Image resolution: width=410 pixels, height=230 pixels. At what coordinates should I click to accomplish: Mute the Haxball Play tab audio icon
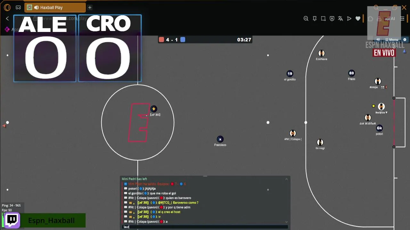click(36, 7)
